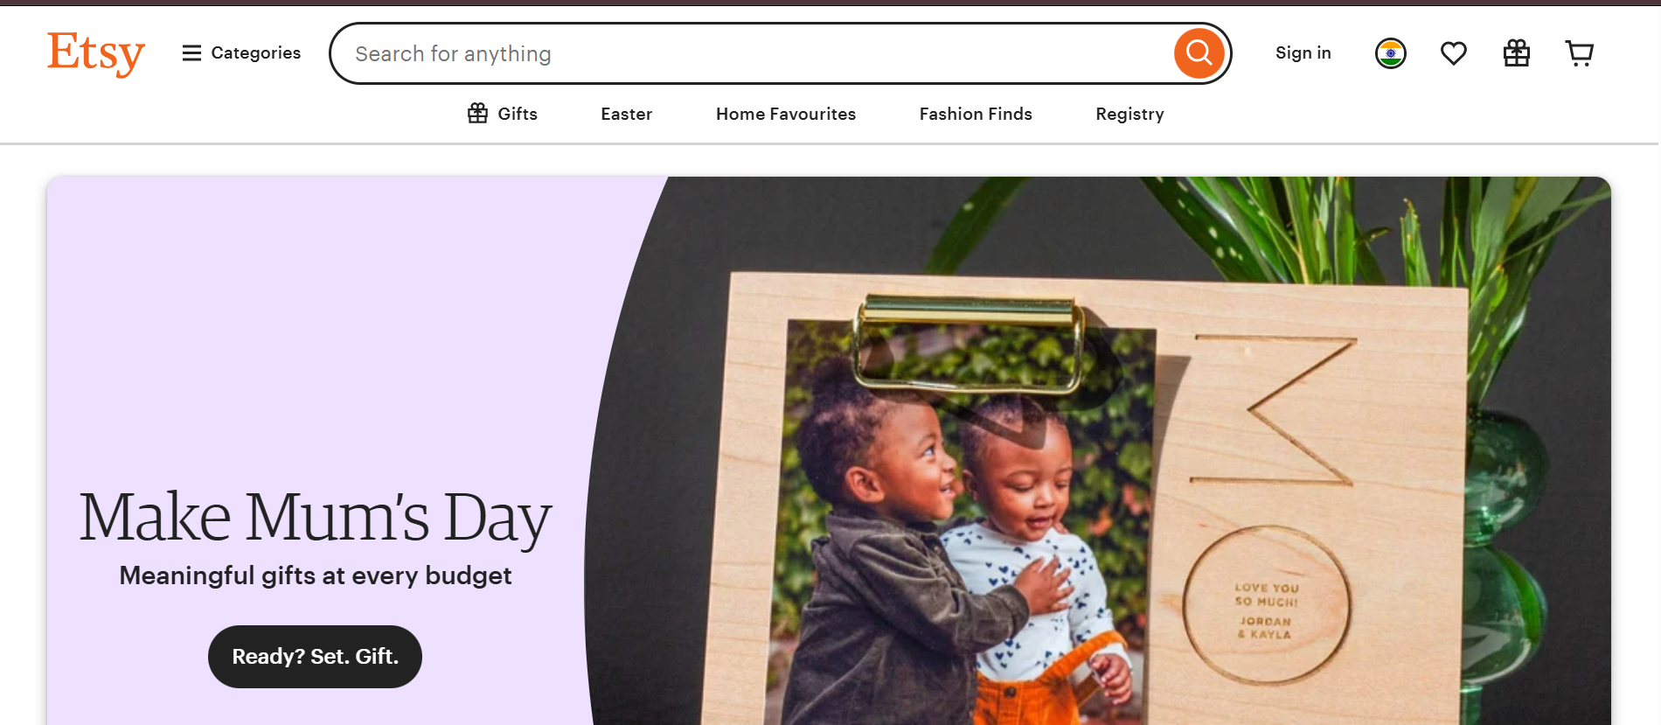Open the Fashion Finds section
Viewport: 1661px width, 725px height.
click(975, 114)
